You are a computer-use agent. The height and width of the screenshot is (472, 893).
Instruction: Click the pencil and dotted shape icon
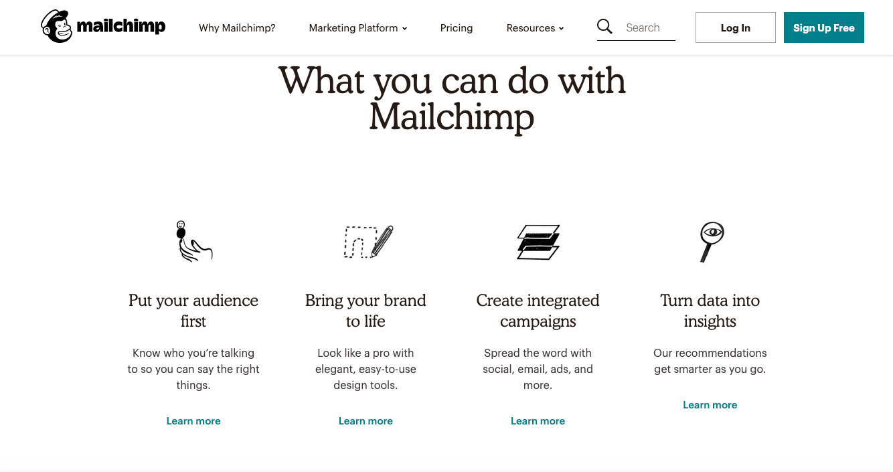pyautogui.click(x=368, y=242)
